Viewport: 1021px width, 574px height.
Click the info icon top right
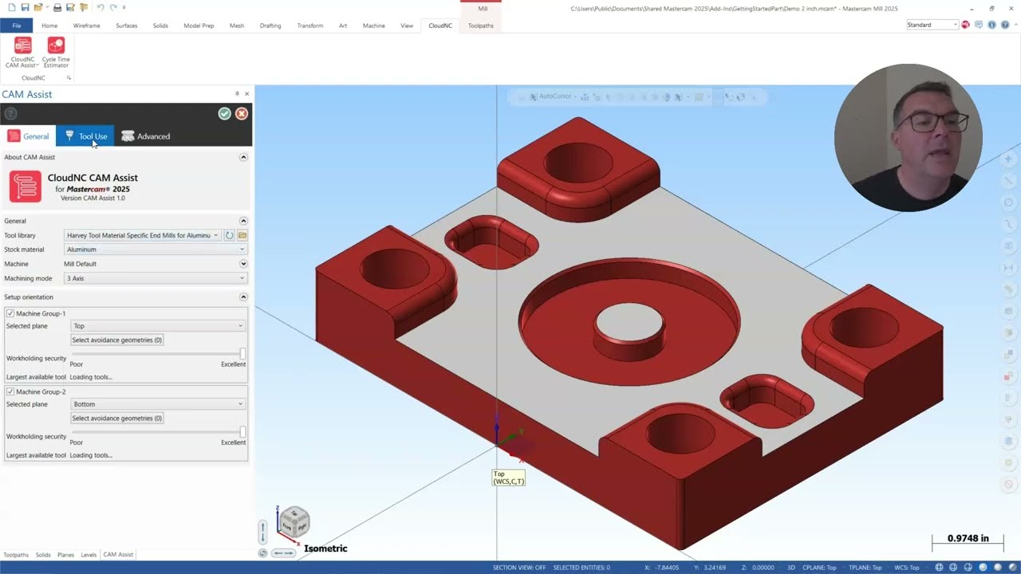[x=991, y=25]
